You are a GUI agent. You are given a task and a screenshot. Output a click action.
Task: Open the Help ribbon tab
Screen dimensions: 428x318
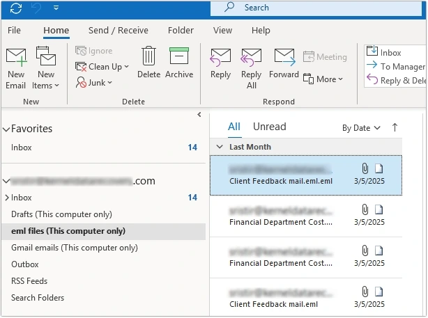pyautogui.click(x=261, y=30)
